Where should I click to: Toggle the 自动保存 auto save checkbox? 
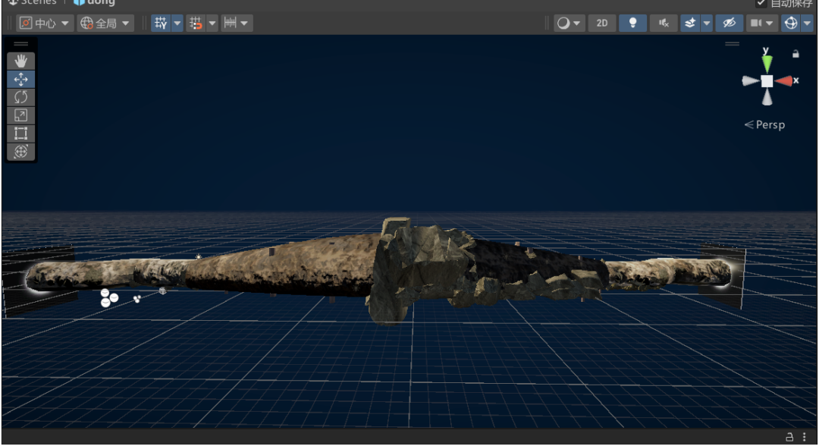761,3
